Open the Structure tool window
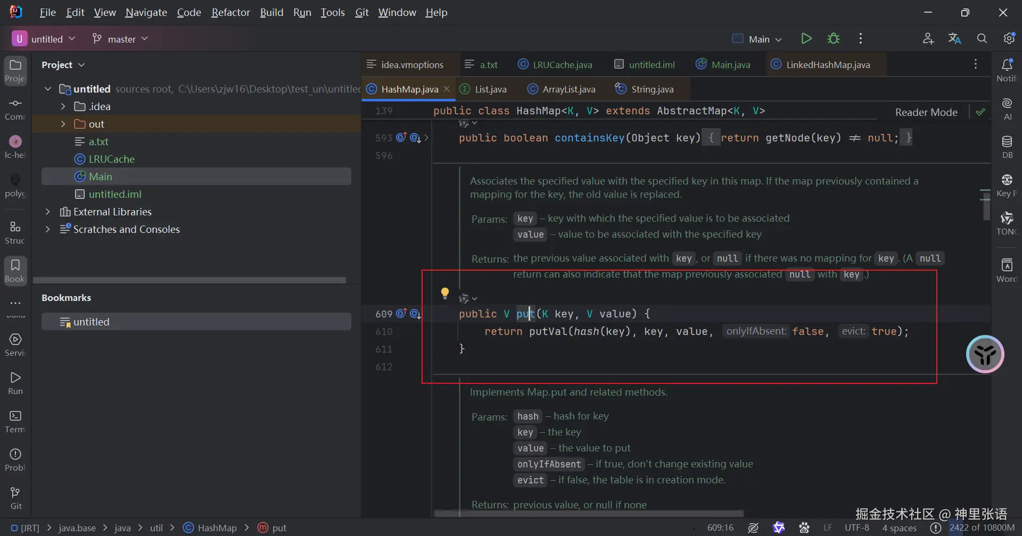Viewport: 1022px width, 536px height. click(x=15, y=232)
